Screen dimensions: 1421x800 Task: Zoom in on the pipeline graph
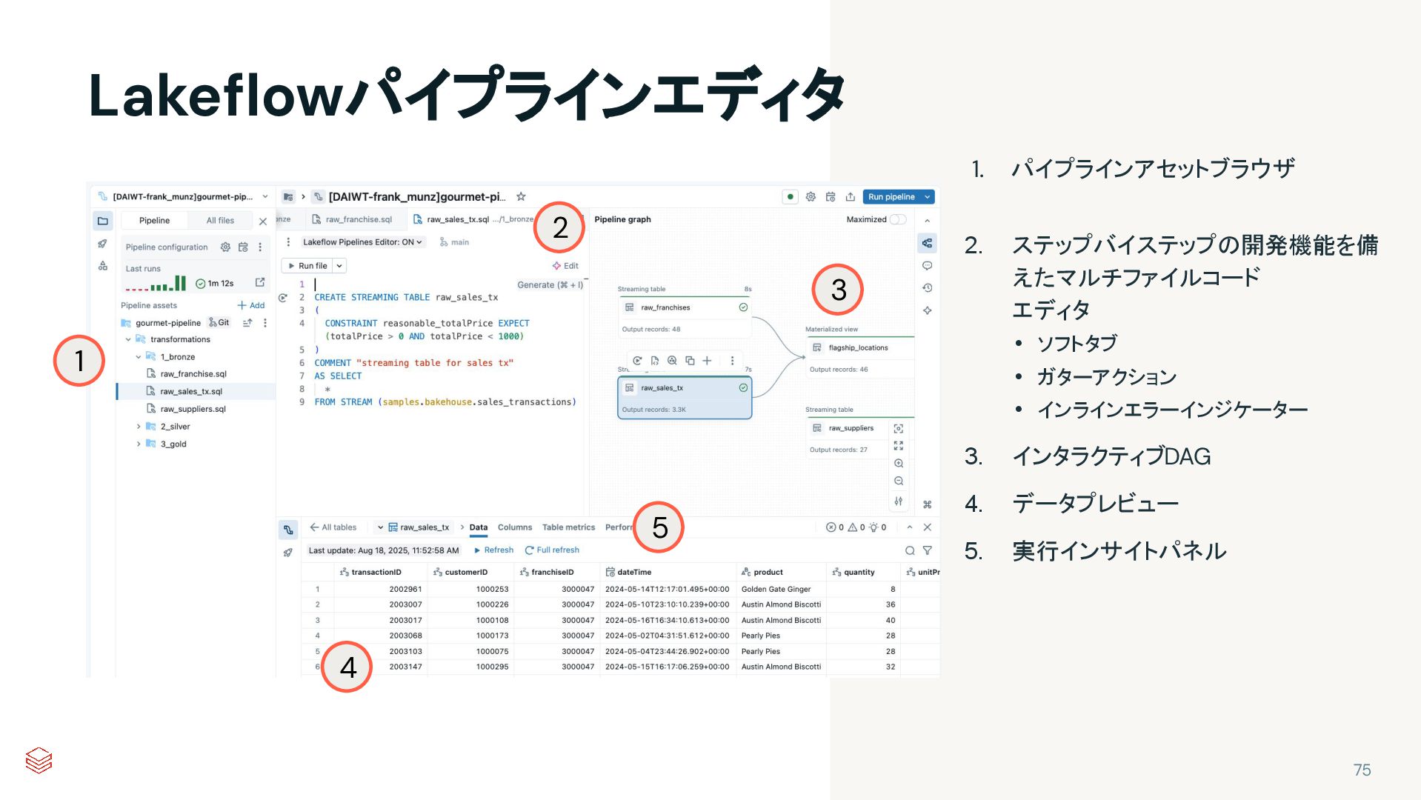[x=899, y=464]
